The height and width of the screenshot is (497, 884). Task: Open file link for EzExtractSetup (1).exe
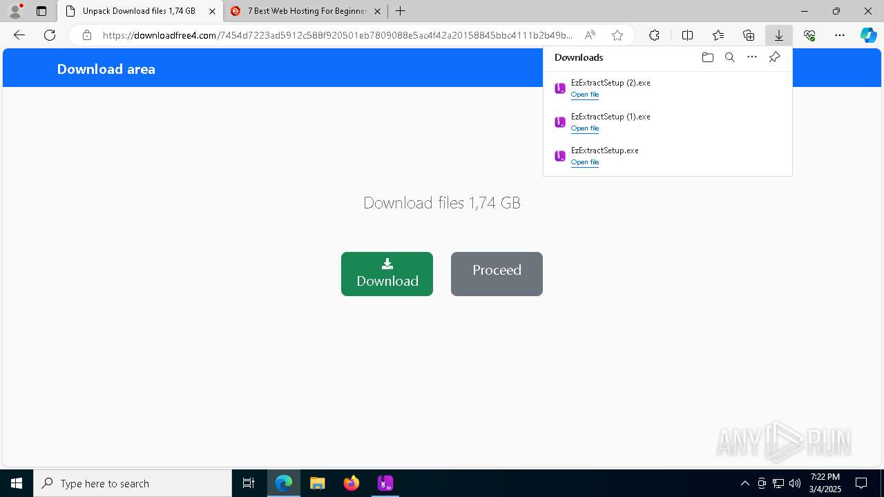[x=584, y=128]
